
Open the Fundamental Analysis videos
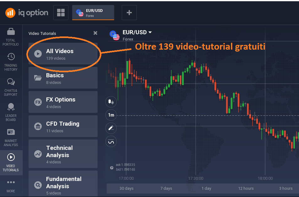point(63,183)
